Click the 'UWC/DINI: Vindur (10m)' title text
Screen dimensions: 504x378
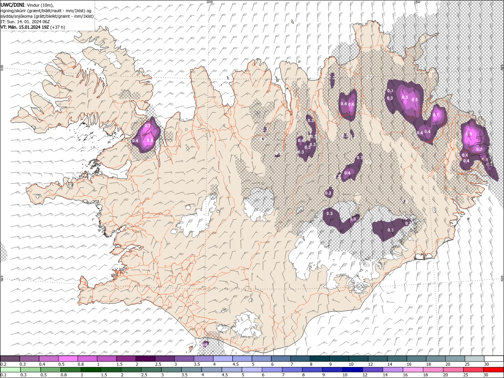pyautogui.click(x=27, y=4)
